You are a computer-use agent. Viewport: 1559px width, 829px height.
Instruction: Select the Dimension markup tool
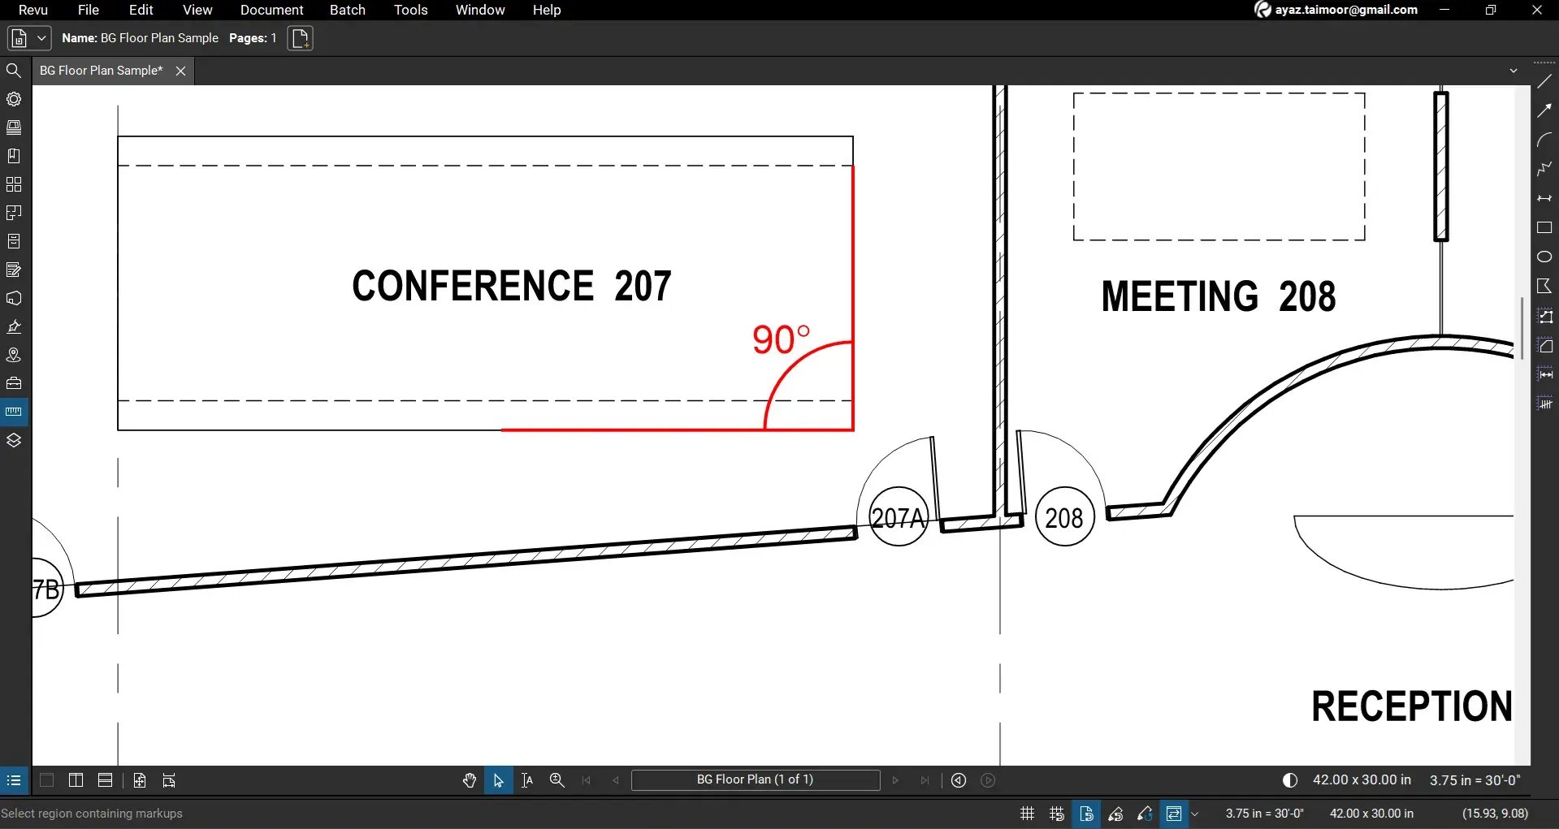pyautogui.click(x=1544, y=198)
